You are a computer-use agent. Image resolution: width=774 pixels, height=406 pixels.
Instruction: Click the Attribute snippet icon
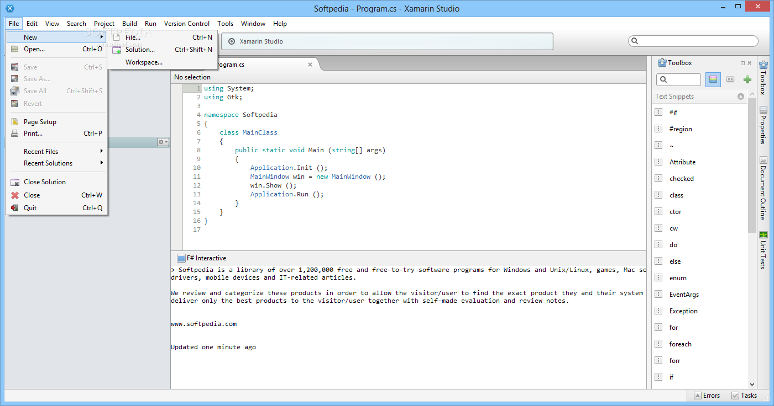[658, 162]
